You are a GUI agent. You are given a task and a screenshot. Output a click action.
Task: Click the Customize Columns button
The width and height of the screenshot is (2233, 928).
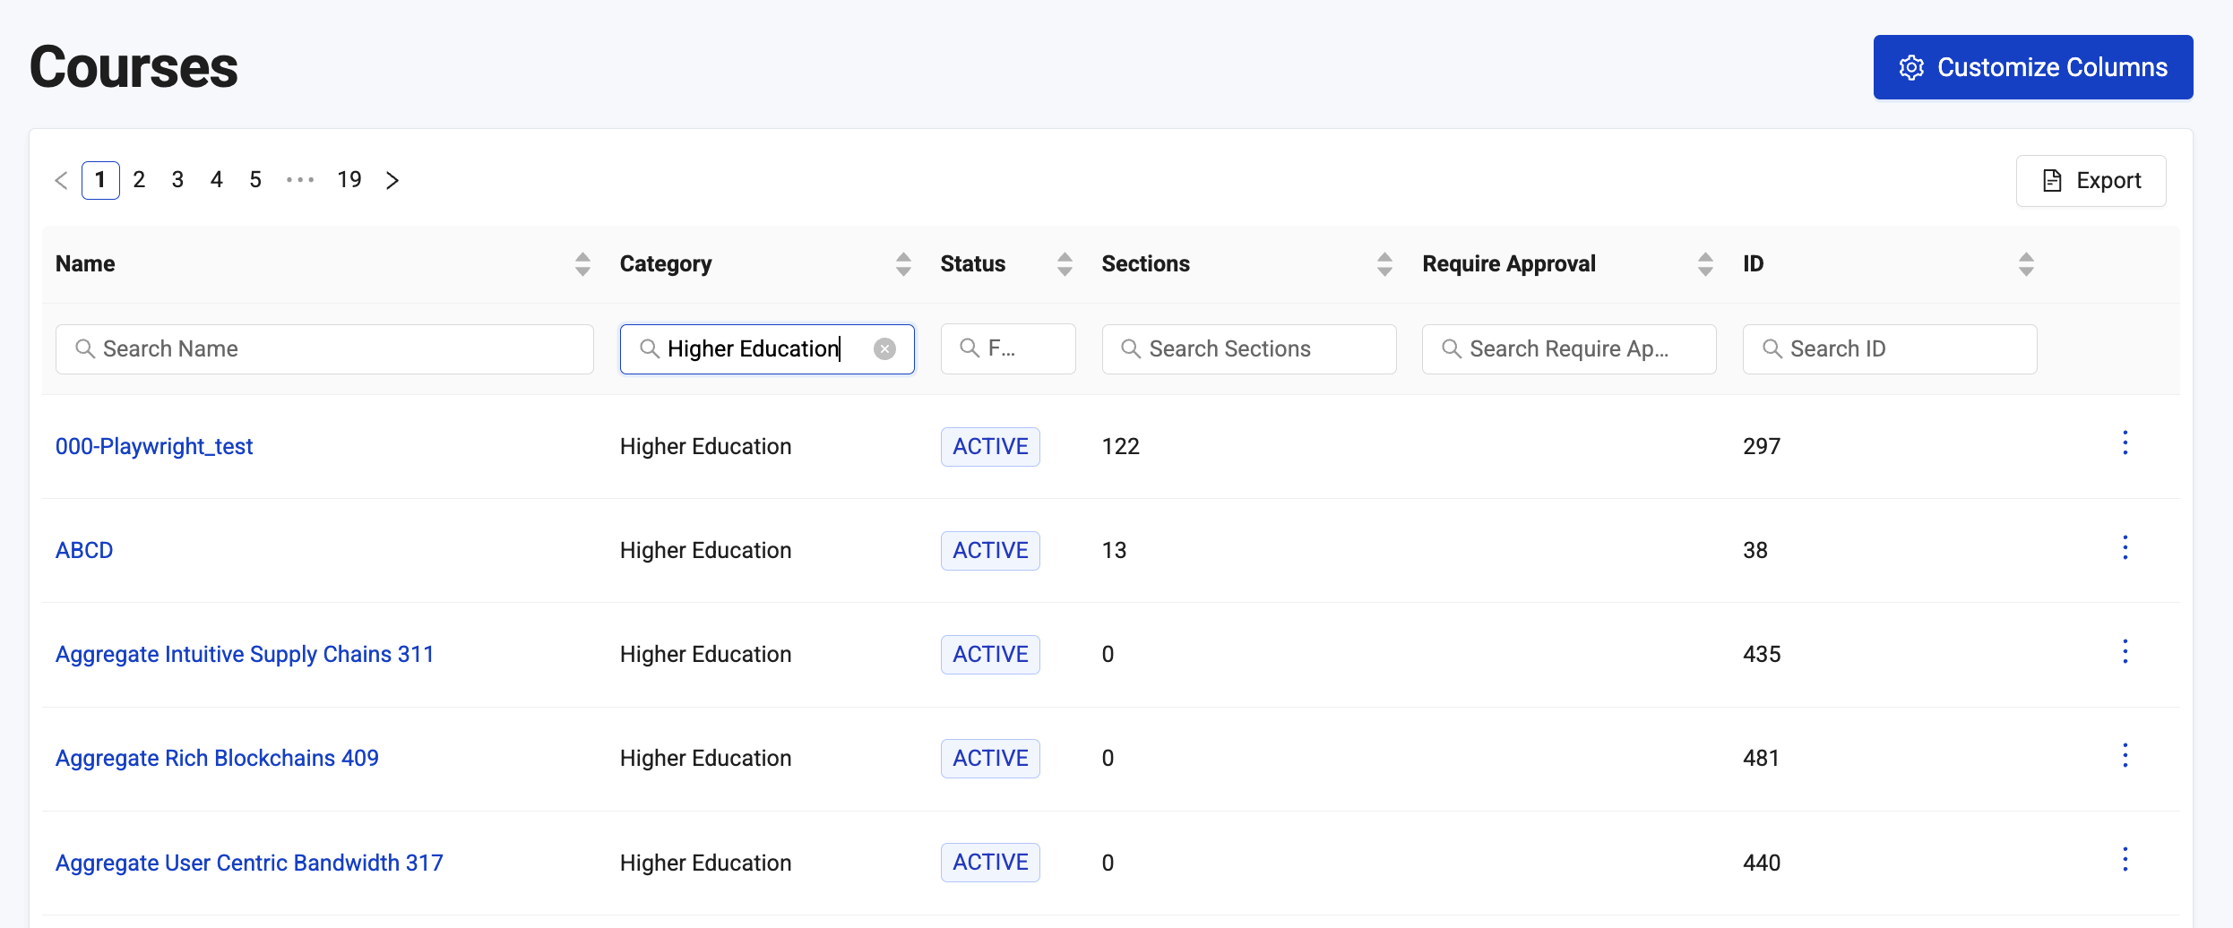2032,67
